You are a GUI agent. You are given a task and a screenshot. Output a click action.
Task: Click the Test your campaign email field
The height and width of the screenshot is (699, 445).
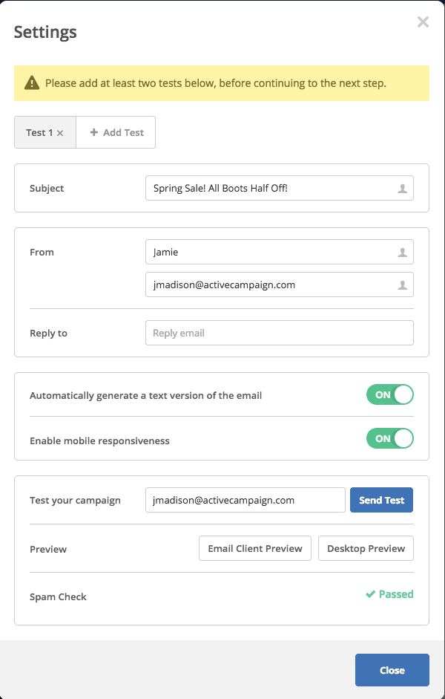(x=245, y=500)
